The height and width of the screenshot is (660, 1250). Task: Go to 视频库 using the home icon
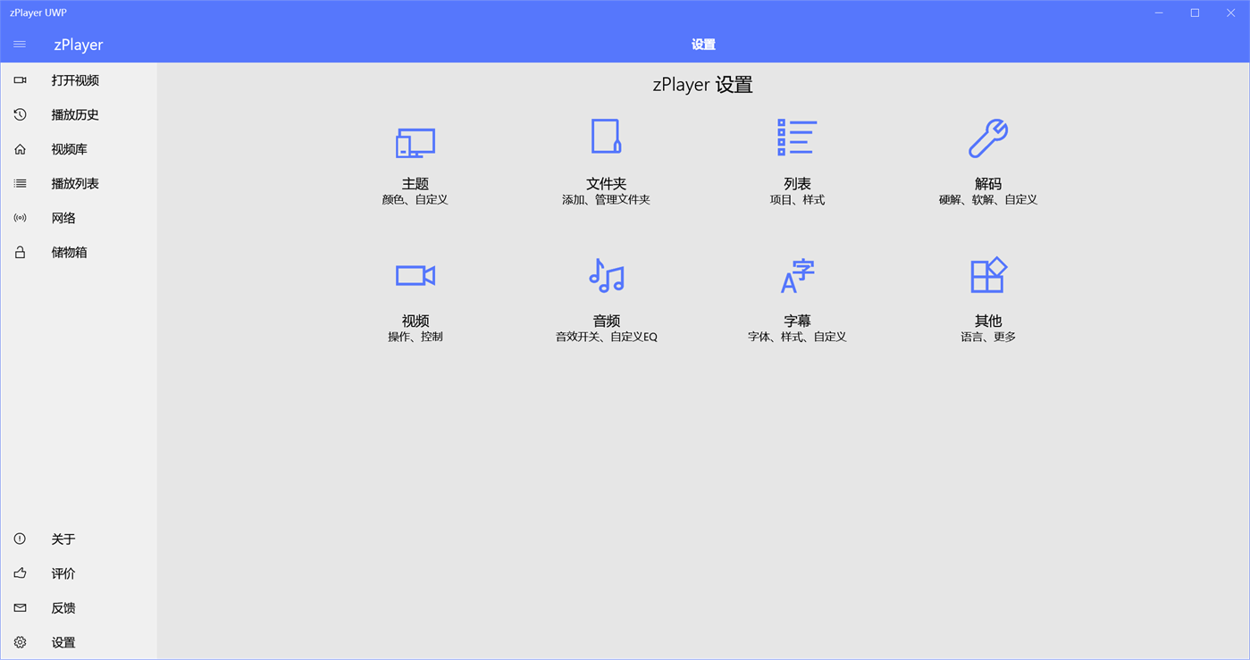click(19, 148)
